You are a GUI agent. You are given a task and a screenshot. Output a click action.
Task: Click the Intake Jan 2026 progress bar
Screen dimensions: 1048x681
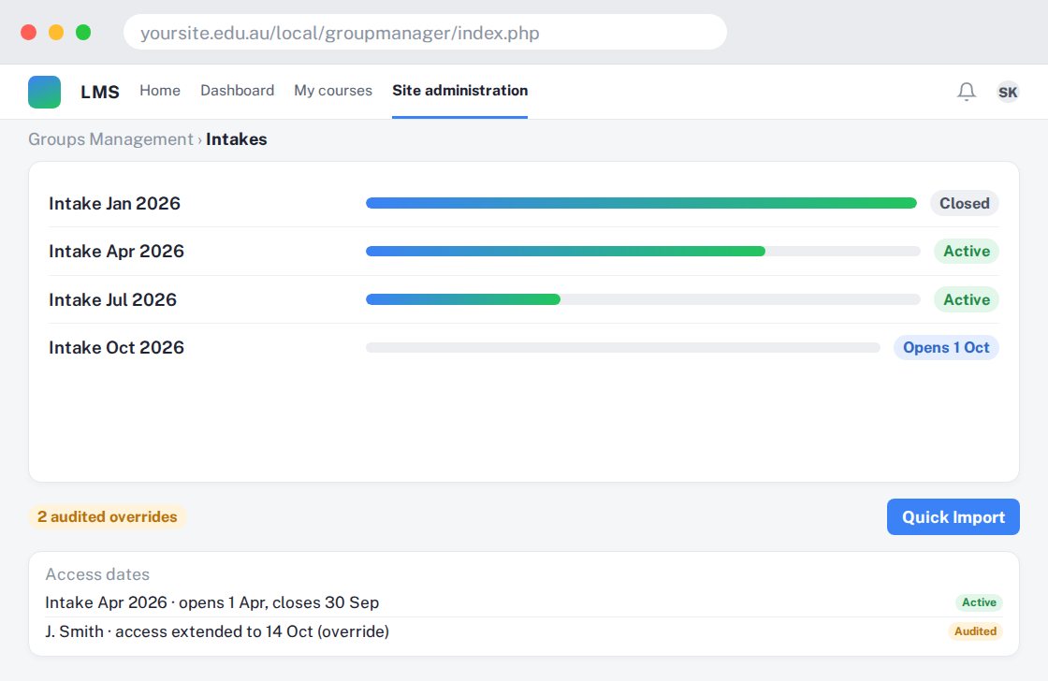click(642, 203)
